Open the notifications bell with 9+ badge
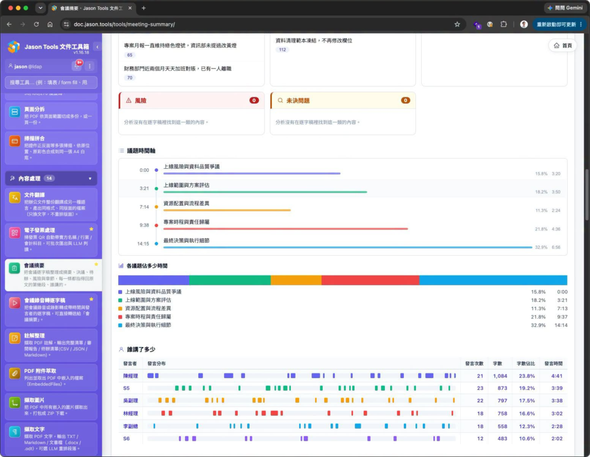 coord(77,66)
